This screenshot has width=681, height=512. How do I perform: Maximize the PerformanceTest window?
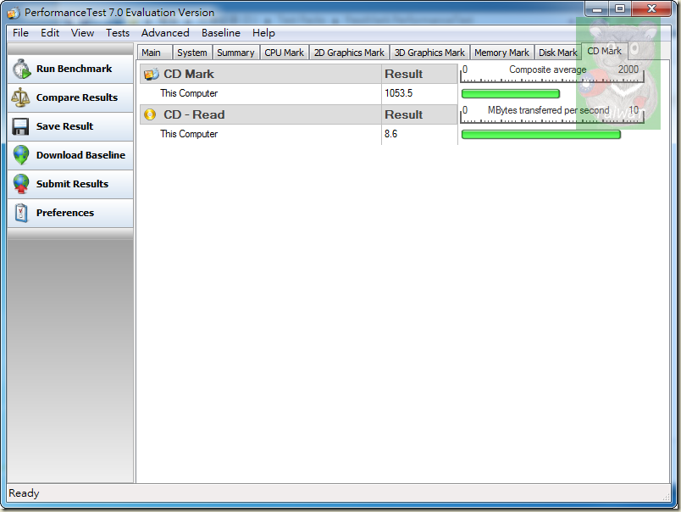coord(620,8)
